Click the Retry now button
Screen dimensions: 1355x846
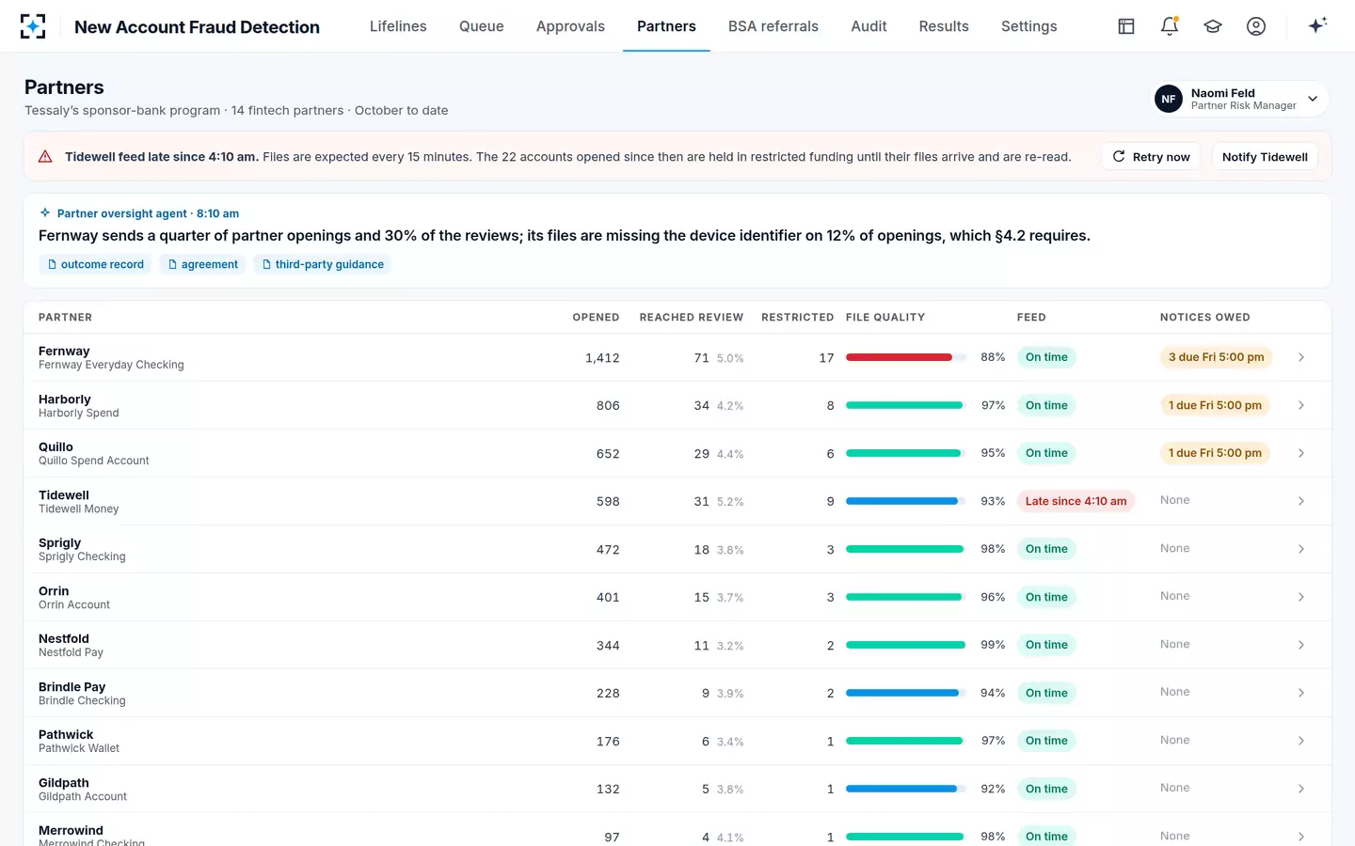[x=1151, y=157]
